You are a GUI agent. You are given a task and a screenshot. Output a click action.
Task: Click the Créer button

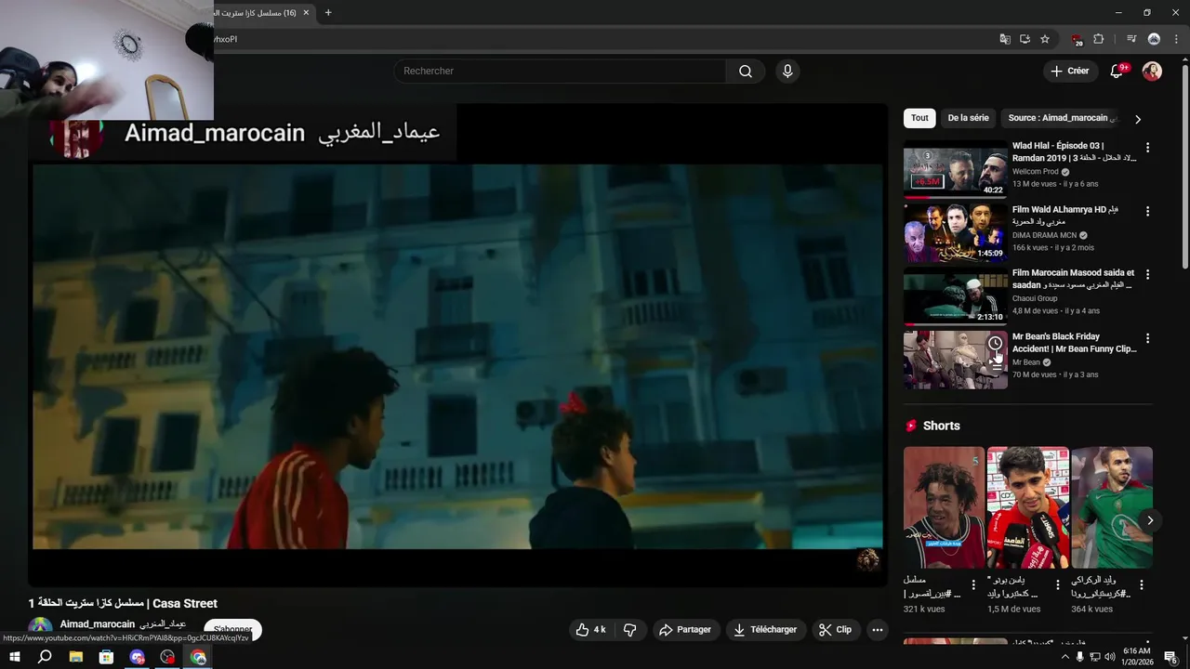point(1069,72)
